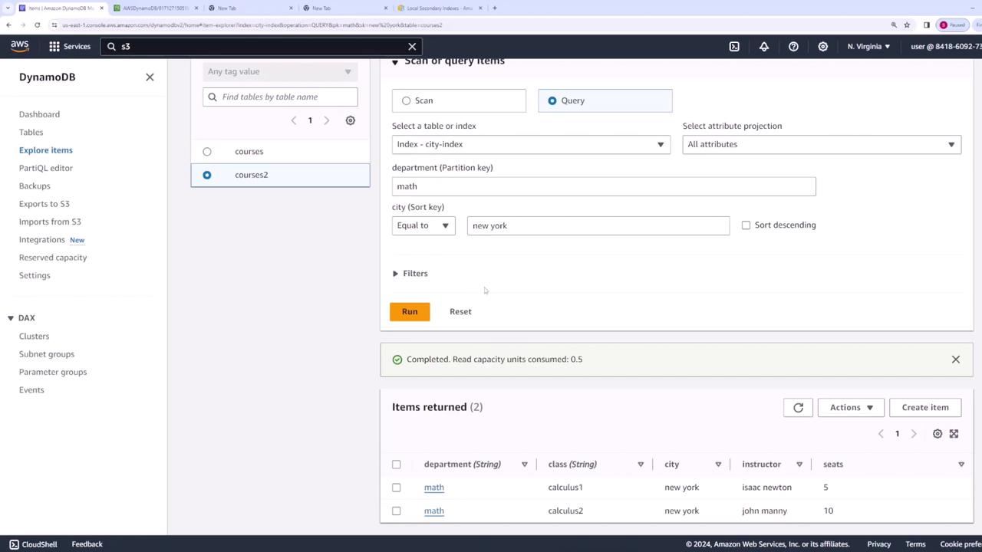Open the Any tag value dropdown
982x552 pixels.
click(x=280, y=71)
